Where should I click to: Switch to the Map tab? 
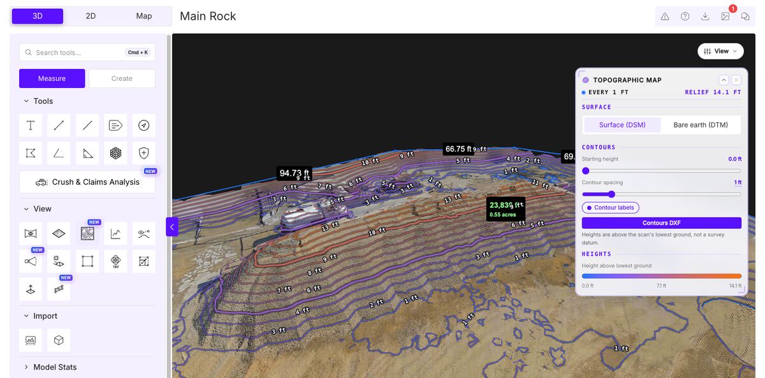click(x=144, y=16)
